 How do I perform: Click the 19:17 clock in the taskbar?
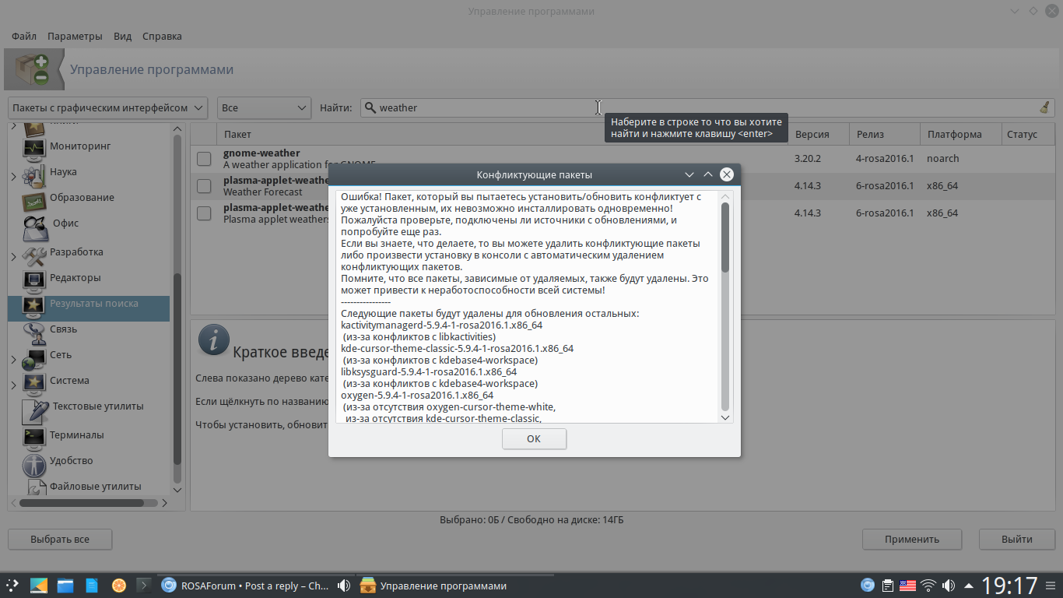[1009, 586]
